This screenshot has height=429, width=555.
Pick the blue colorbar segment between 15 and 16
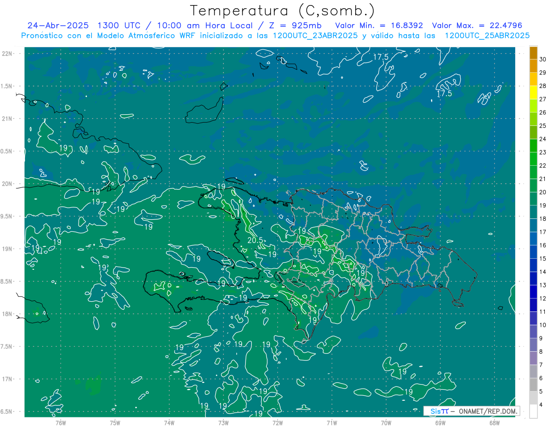(533, 252)
